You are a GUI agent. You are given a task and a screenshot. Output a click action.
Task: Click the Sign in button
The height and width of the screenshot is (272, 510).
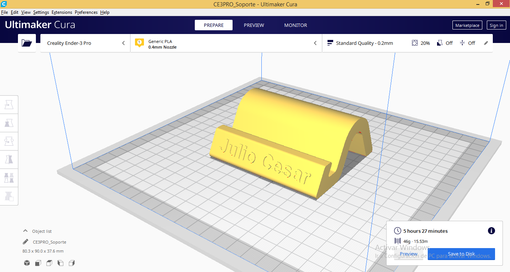(x=496, y=25)
